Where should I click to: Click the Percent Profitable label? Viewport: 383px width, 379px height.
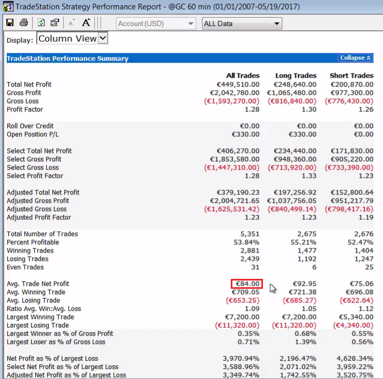(x=33, y=243)
